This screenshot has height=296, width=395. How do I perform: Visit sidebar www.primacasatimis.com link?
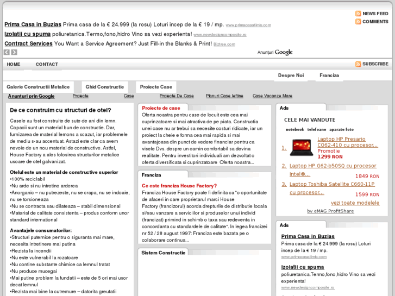click(x=304, y=257)
